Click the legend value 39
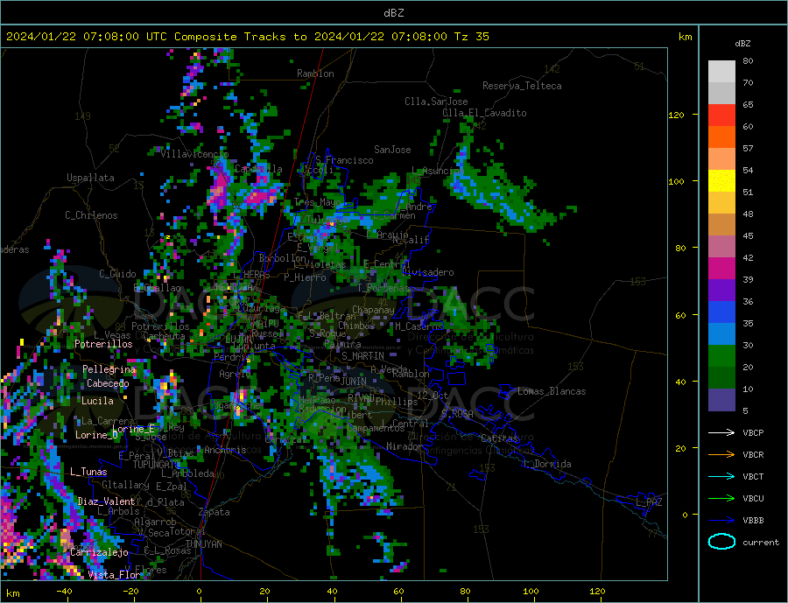788x603 pixels. tap(748, 279)
